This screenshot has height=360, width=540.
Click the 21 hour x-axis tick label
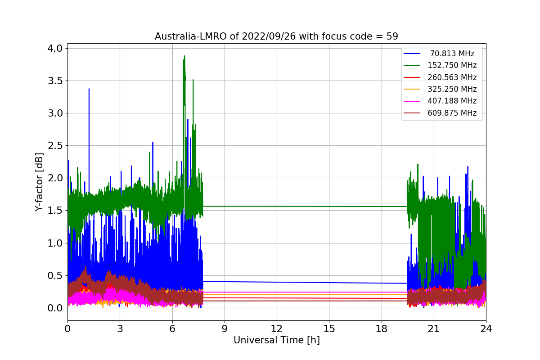pyautogui.click(x=433, y=329)
